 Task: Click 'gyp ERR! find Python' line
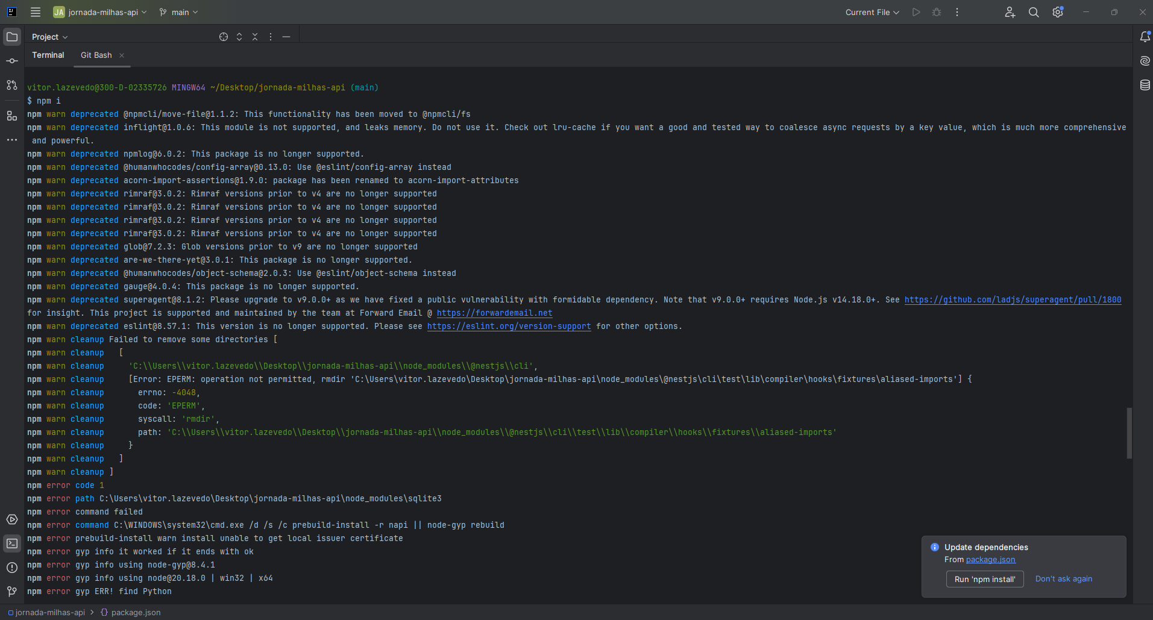click(99, 591)
